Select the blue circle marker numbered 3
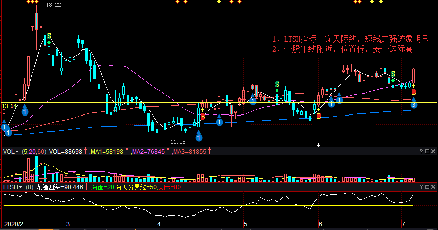This screenshot has width=438, height=230. pos(414,105)
